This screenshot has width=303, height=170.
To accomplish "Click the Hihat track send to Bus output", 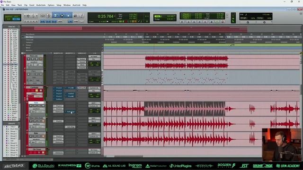I will pyautogui.click(x=95, y=121).
